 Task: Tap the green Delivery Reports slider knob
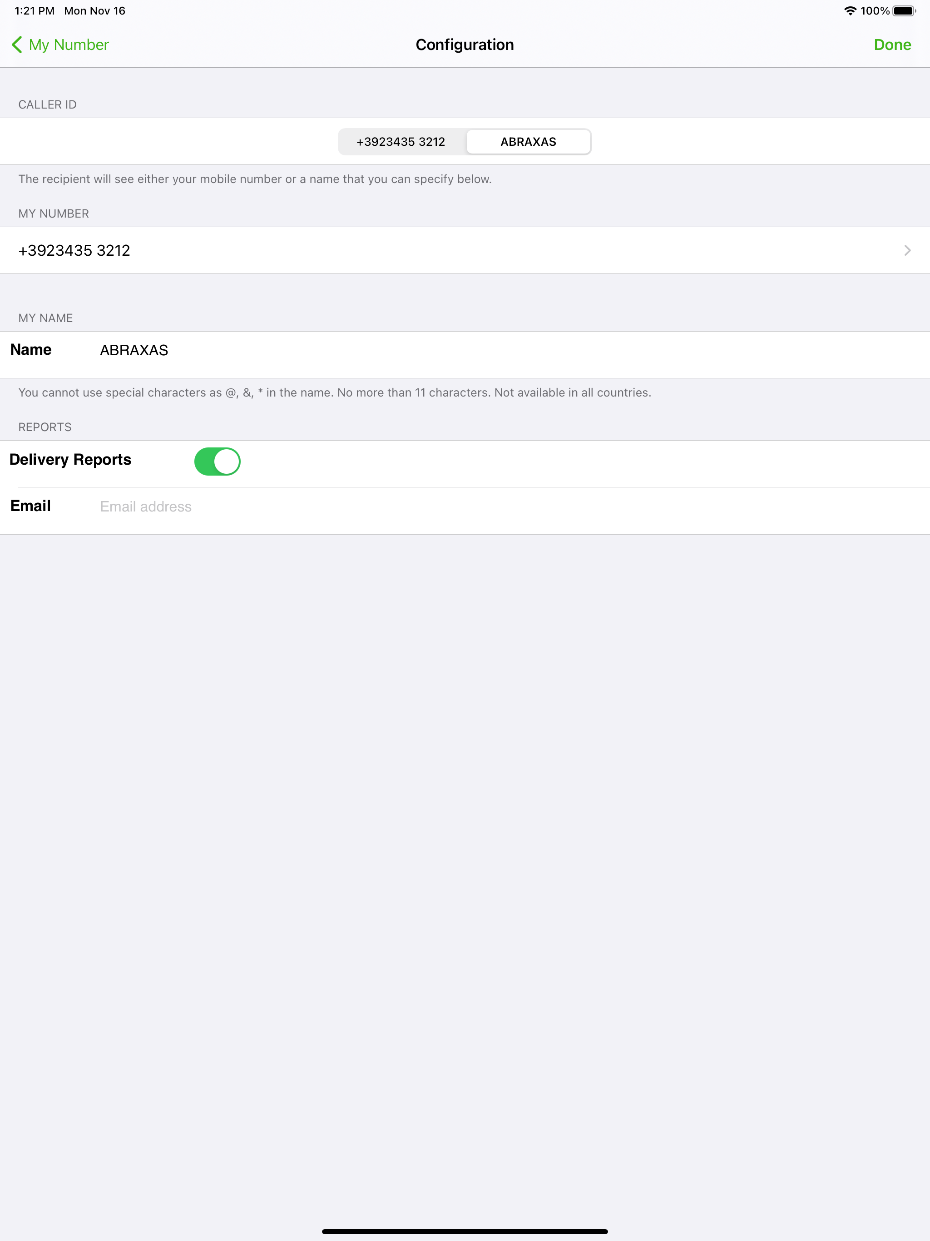(226, 461)
